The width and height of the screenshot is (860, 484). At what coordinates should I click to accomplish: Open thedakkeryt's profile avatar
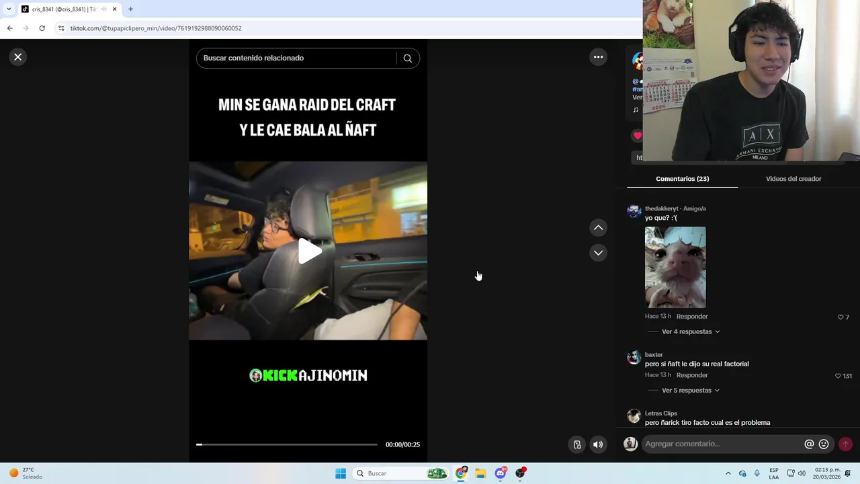(634, 212)
